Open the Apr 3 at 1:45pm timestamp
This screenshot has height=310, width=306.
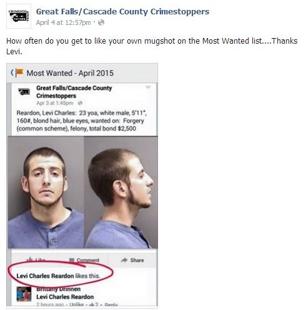click(x=55, y=103)
